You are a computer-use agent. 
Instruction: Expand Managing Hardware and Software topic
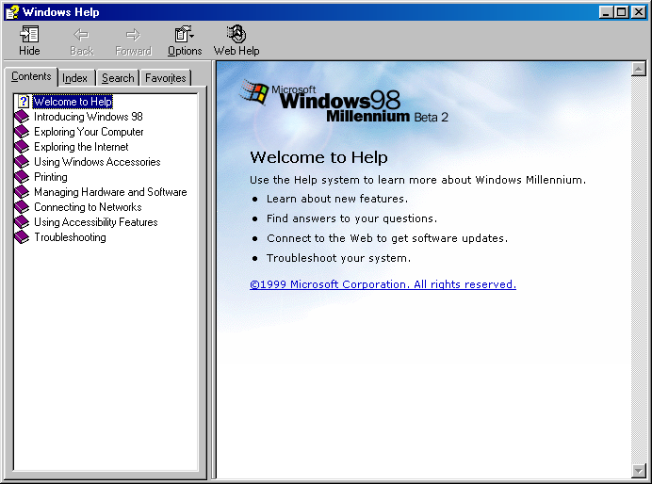click(110, 192)
